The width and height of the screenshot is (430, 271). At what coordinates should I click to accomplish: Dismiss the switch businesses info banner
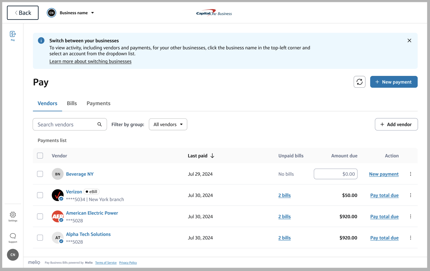[x=409, y=40]
